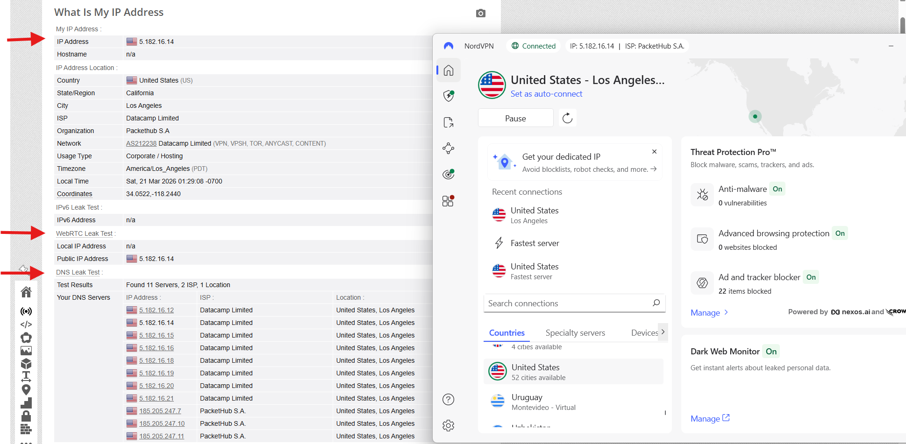The width and height of the screenshot is (906, 444).
Task: Open the DNS Leak Test link
Action: [x=78, y=272]
